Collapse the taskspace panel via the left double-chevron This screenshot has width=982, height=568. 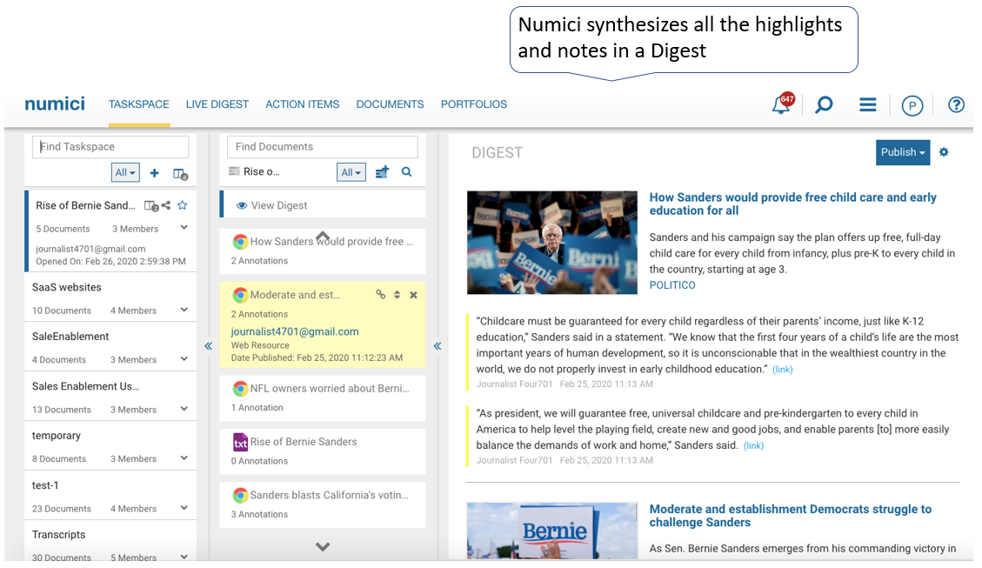click(208, 345)
